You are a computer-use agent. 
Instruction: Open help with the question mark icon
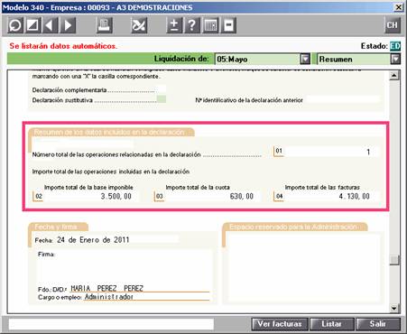tap(192, 25)
